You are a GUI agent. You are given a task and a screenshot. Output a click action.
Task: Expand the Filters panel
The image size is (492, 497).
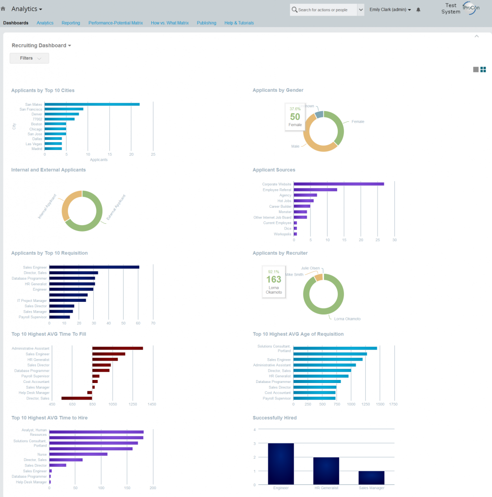(29, 58)
